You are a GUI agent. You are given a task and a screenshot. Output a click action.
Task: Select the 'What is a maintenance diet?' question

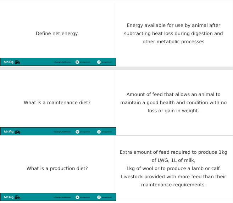57,103
